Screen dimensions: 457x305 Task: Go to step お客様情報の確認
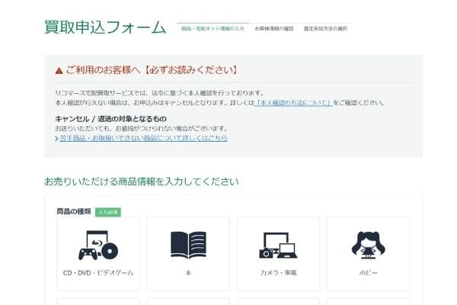pyautogui.click(x=274, y=29)
